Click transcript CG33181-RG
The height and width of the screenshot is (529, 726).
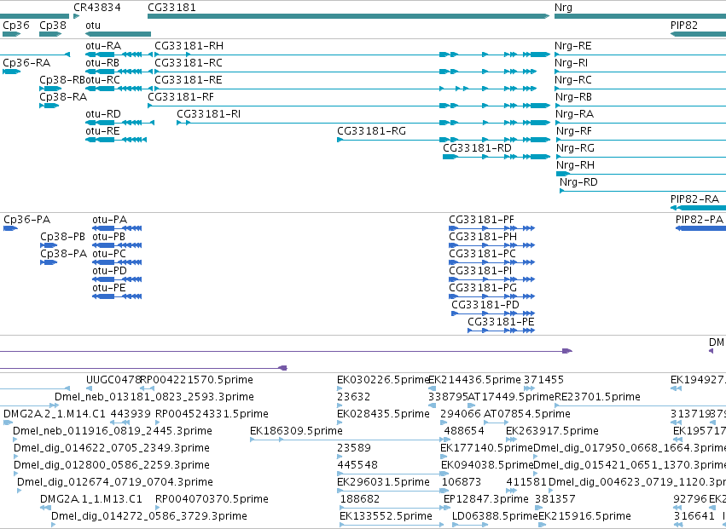pyautogui.click(x=444, y=140)
